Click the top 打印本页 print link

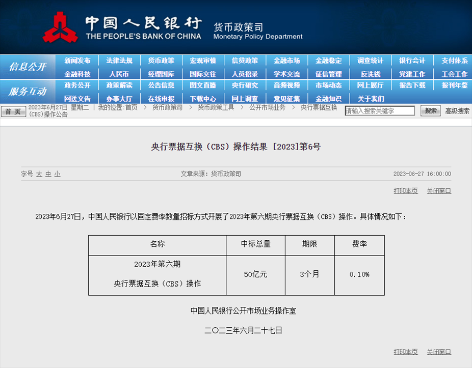click(405, 191)
